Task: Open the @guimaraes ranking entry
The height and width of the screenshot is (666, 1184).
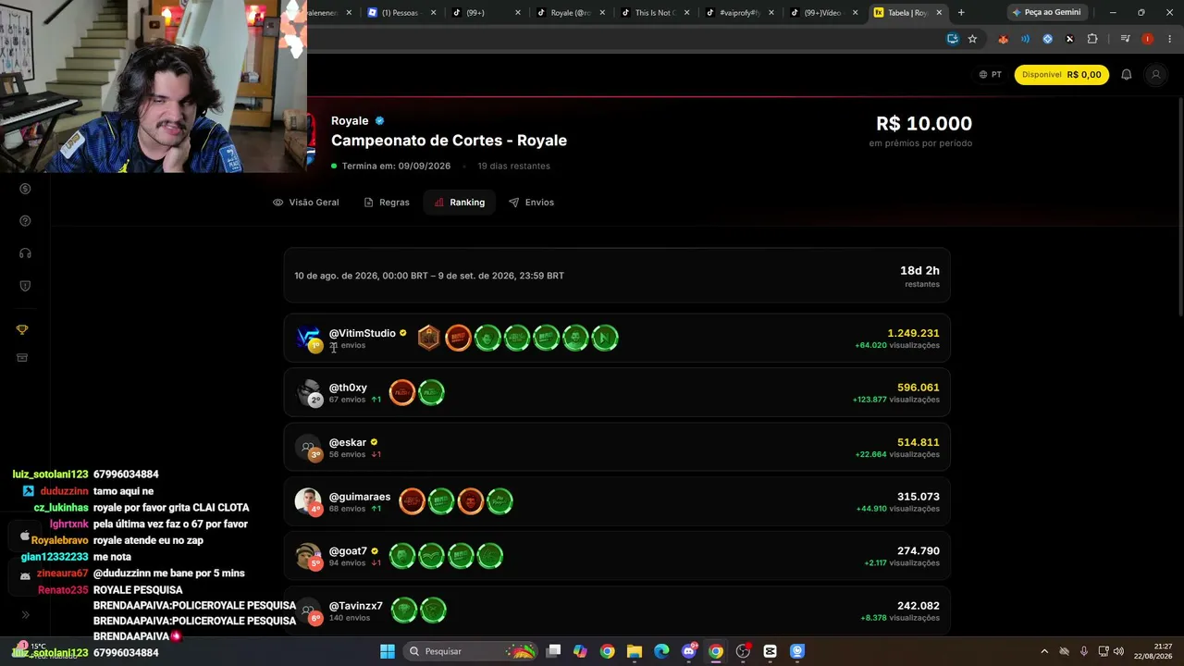Action: 617,502
